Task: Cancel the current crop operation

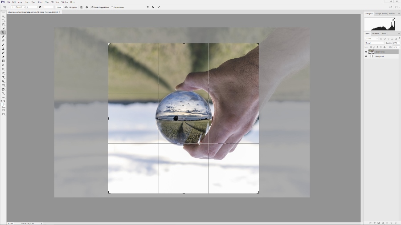Action: point(153,7)
